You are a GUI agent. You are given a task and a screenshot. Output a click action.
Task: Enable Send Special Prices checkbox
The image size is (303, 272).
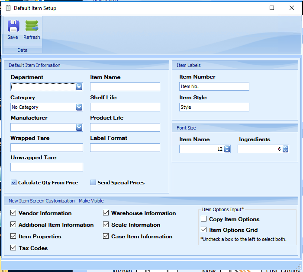(93, 183)
